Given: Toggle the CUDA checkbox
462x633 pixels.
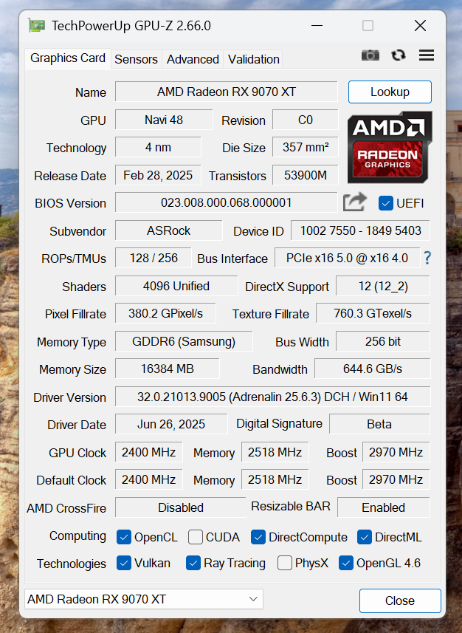Looking at the screenshot, I should click(x=196, y=537).
